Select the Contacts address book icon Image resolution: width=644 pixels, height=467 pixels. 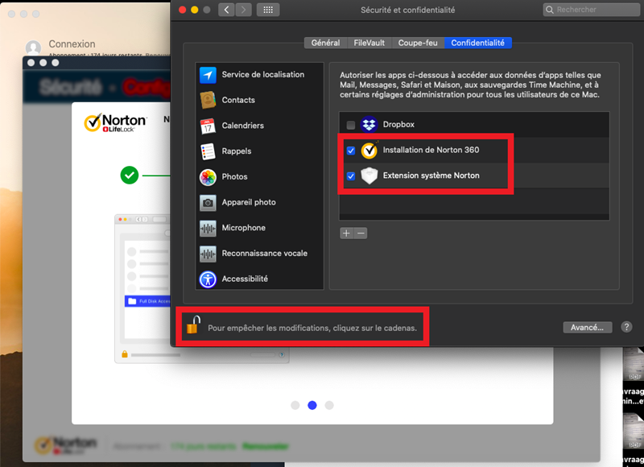coord(208,100)
